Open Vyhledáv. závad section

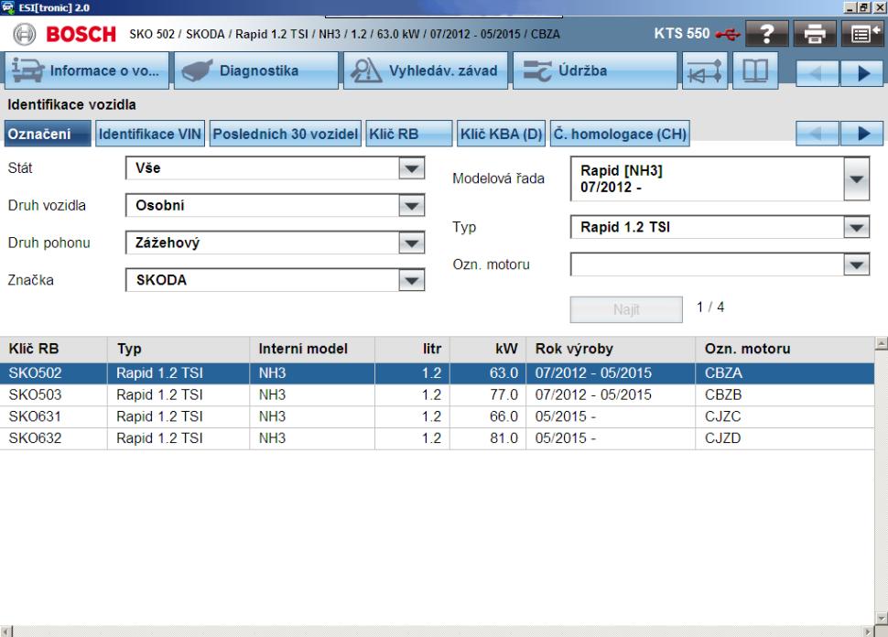click(426, 70)
